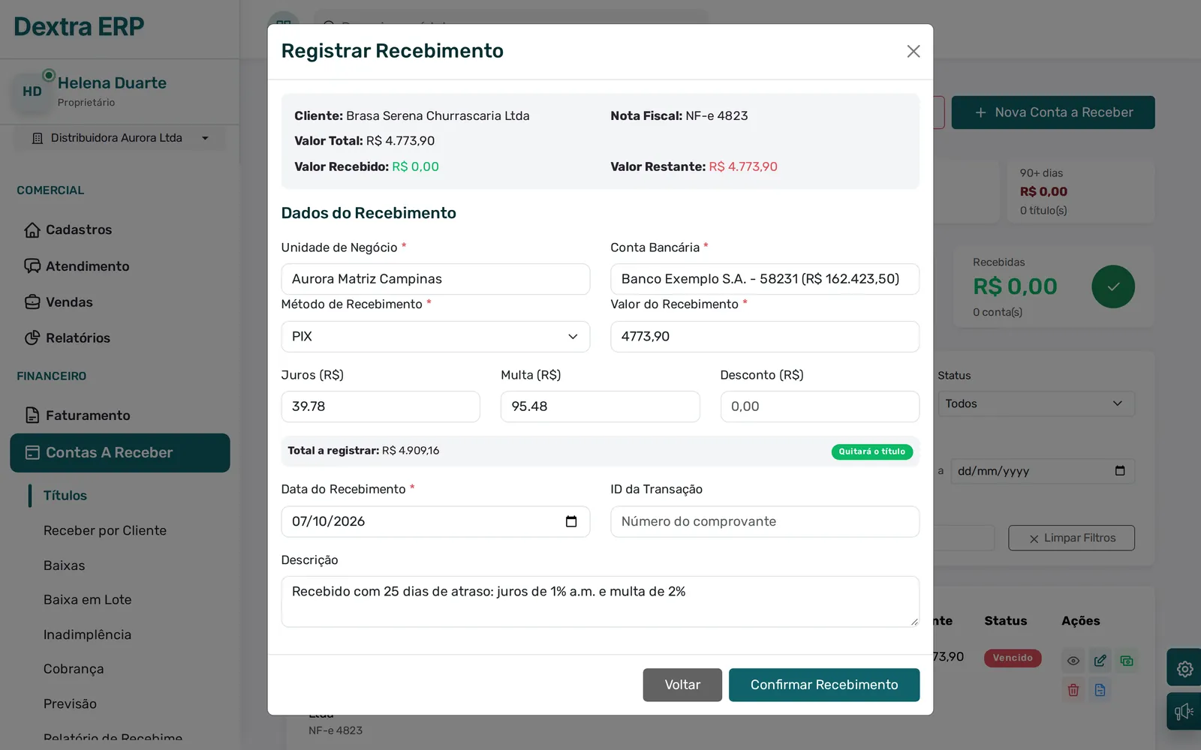Click the Descrição text area

[600, 601]
